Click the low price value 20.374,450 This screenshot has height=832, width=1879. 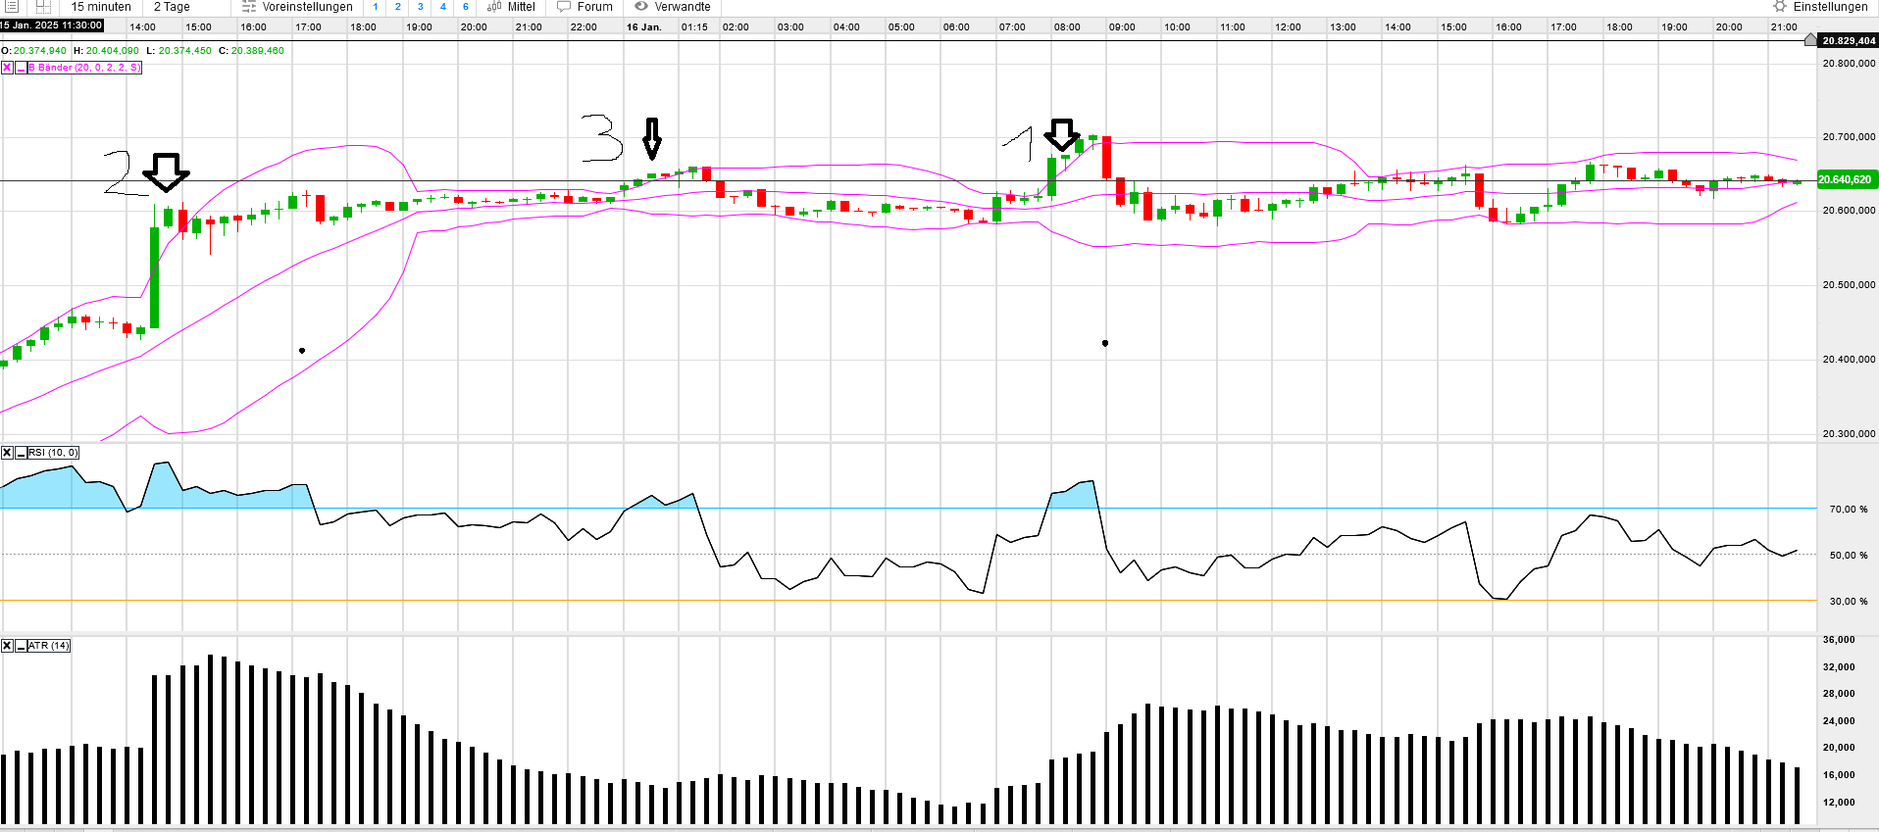(185, 51)
